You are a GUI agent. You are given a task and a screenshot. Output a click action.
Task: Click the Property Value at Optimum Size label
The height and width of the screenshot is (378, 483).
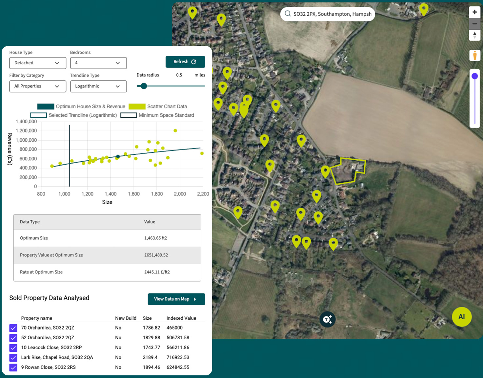(51, 255)
